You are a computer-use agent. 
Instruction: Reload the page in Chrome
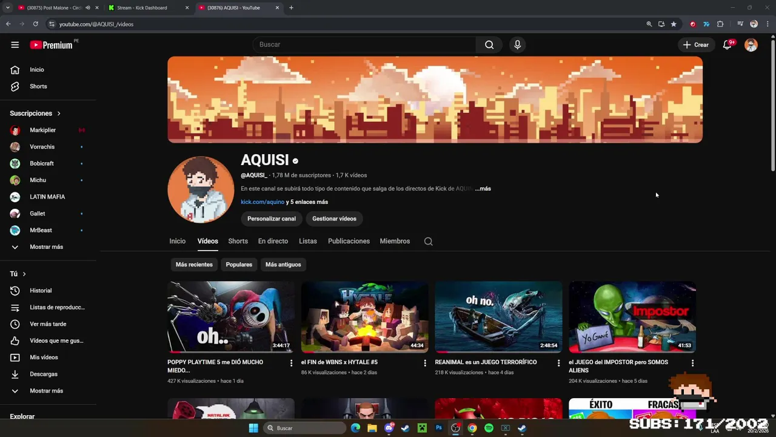coord(35,24)
